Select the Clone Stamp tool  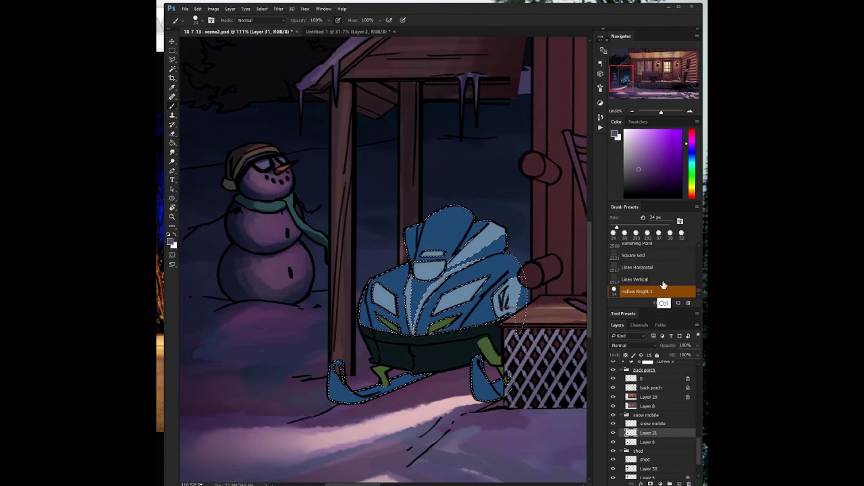click(x=171, y=115)
